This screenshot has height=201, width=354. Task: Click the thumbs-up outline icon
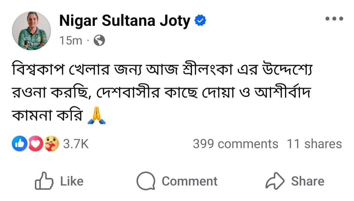44,182
